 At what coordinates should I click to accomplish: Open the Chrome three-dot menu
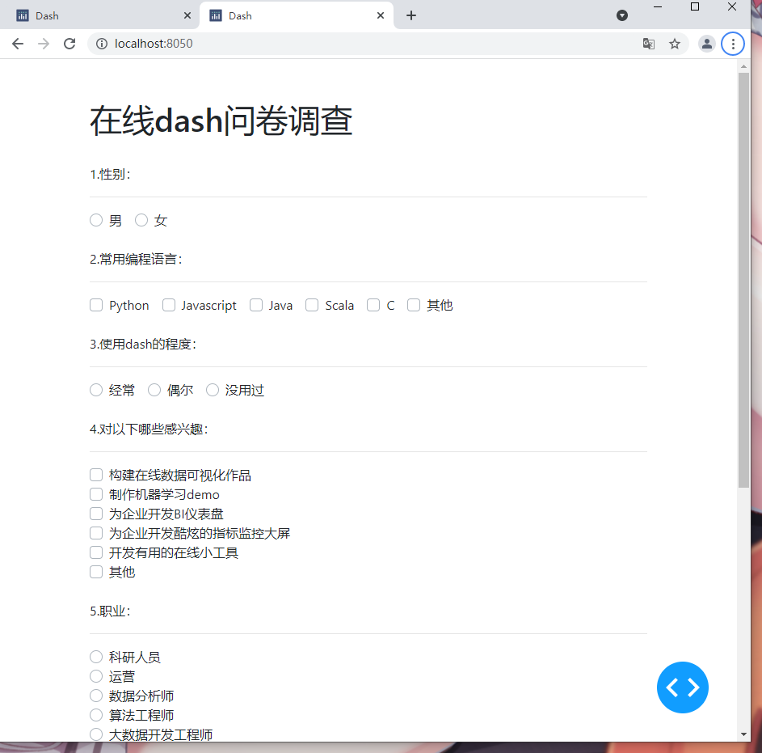[x=733, y=44]
